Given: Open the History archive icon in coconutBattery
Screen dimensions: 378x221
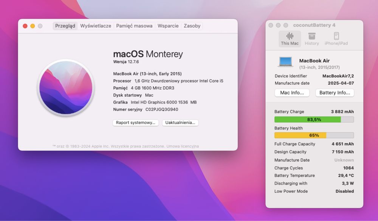Looking at the screenshot, I should coord(312,36).
